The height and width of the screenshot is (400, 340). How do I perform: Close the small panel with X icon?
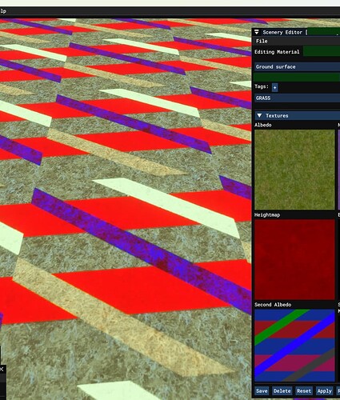tap(2, 370)
